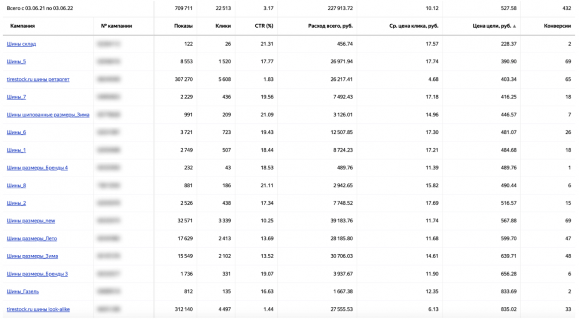Sort by the Клики column header
Viewport: 579px width, 319px height.
point(223,26)
